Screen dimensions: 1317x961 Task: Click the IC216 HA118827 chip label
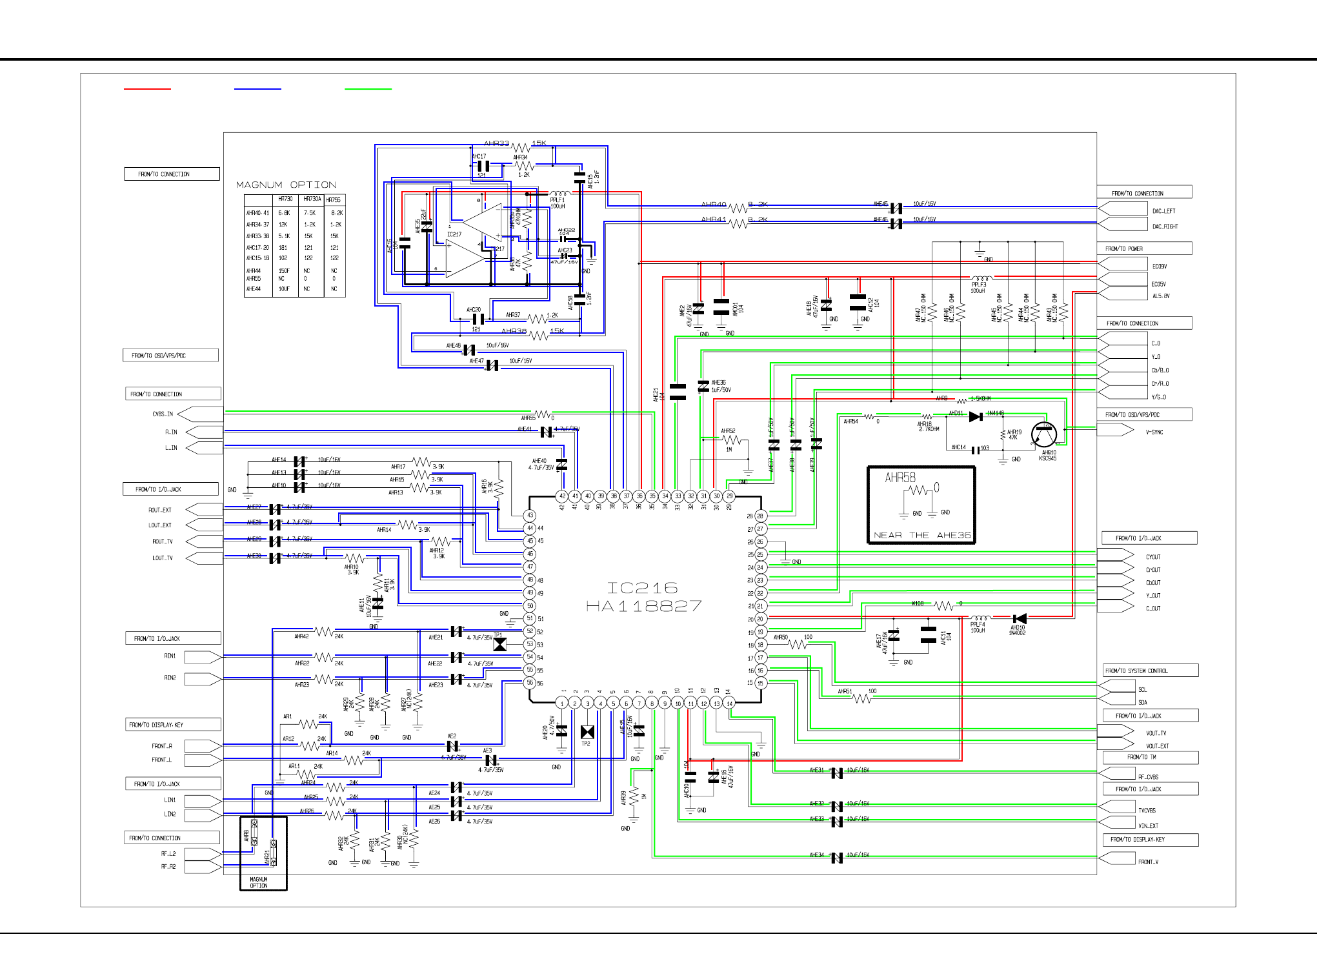coord(643,597)
